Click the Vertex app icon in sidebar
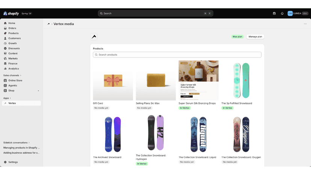Screen dimensions: 311x175 pyautogui.click(x=5, y=103)
